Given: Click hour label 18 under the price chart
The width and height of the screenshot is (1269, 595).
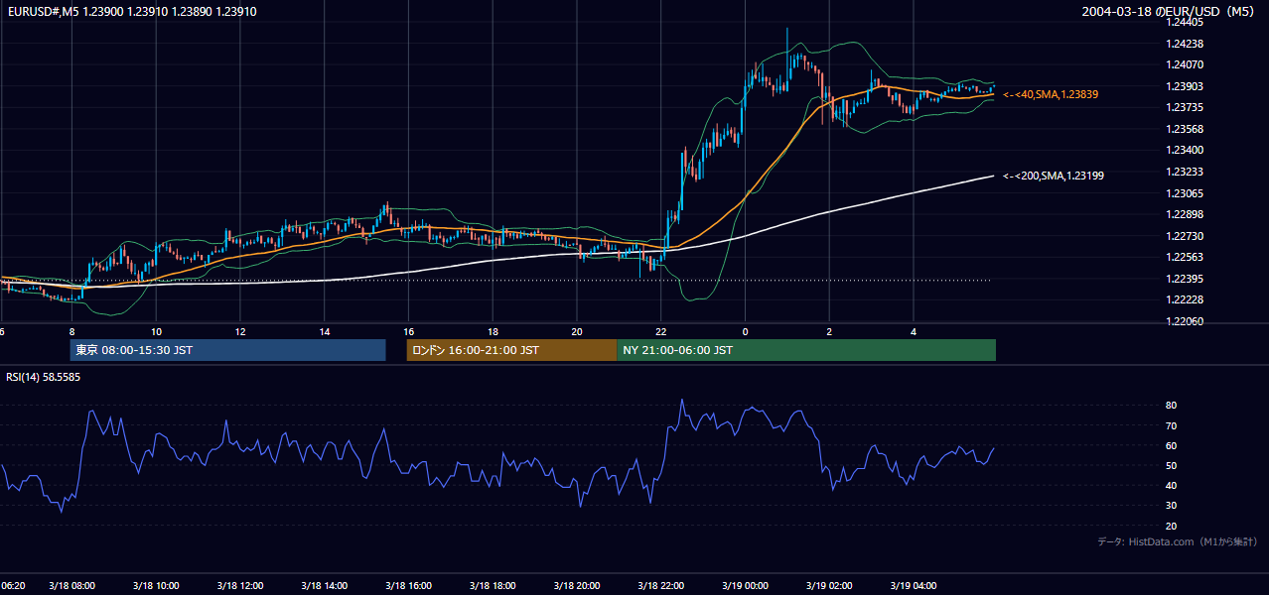Looking at the screenshot, I should 493,330.
